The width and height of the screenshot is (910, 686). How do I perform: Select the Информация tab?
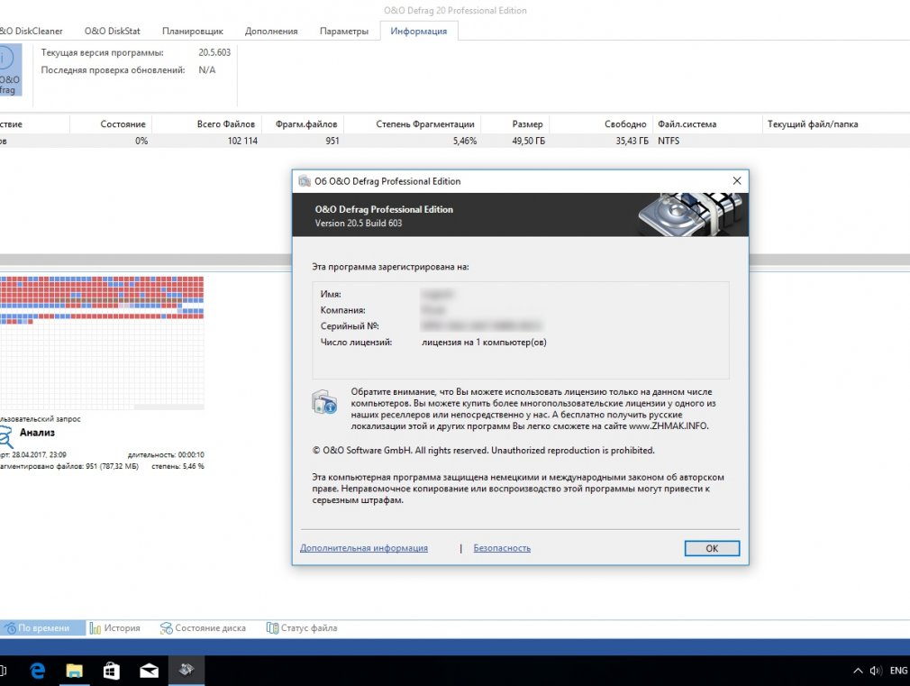pyautogui.click(x=418, y=32)
